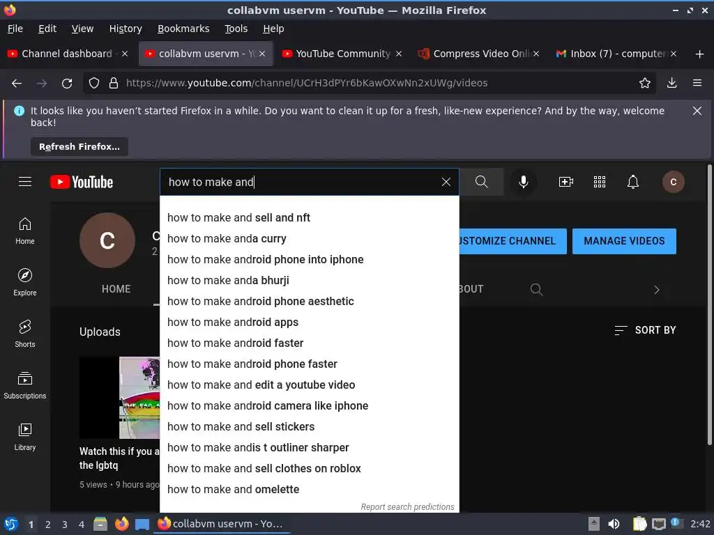714x535 pixels.
Task: Open the History menu
Action: 126,29
